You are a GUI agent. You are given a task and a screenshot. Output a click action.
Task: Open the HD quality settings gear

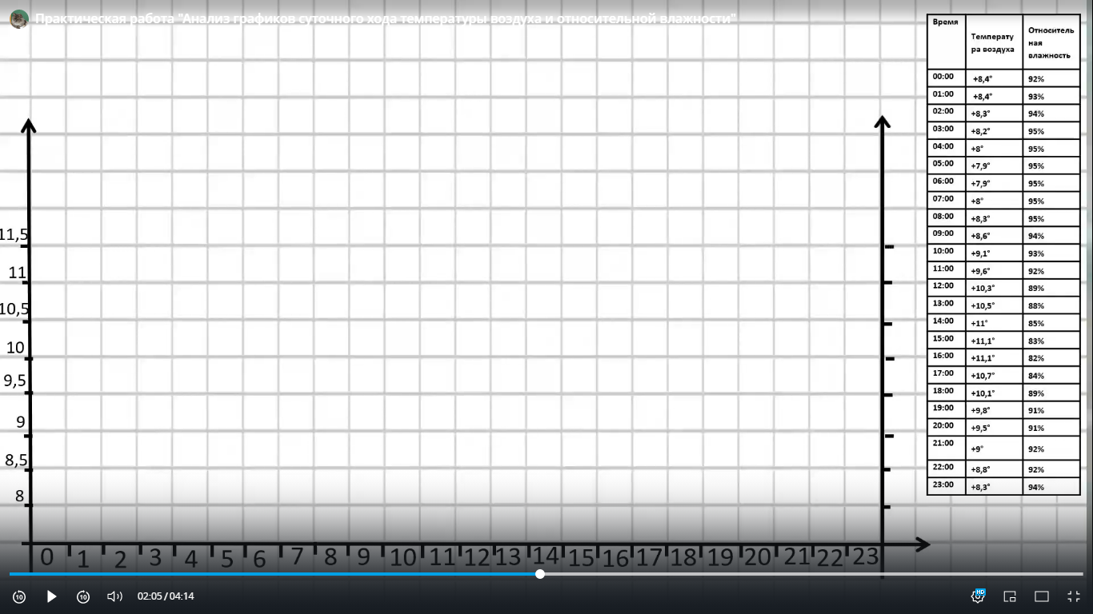click(978, 596)
